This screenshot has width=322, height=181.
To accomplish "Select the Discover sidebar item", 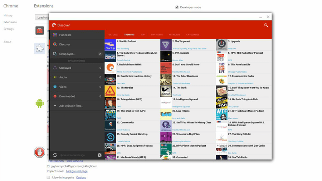I will click(77, 44).
